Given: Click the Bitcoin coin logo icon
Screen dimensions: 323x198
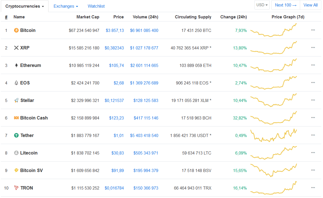Looking at the screenshot, I should (16, 30).
